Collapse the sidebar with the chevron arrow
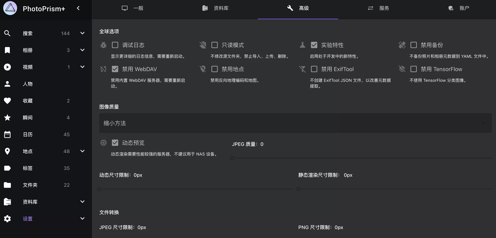This screenshot has height=238, width=496. (78, 8)
